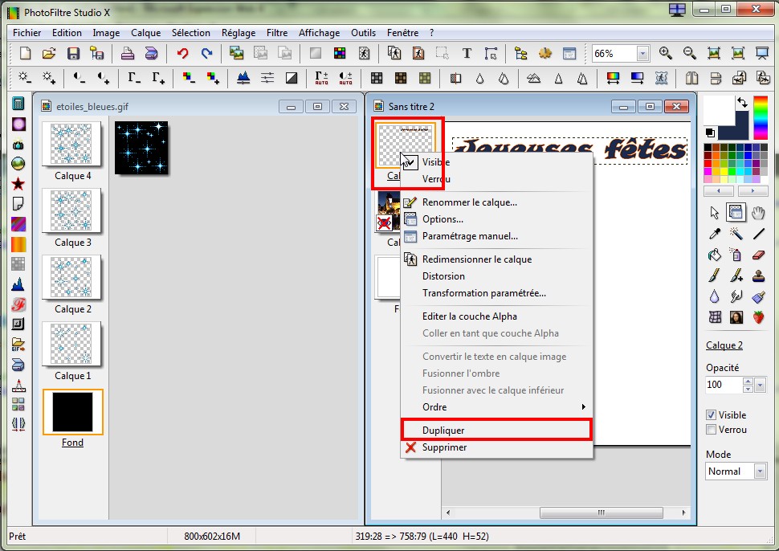Zoom in with the magnifier plus icon

tap(665, 53)
